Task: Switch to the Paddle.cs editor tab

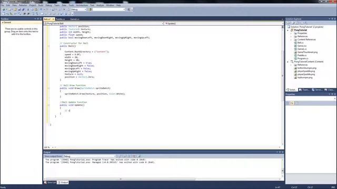Action: [x=61, y=19]
